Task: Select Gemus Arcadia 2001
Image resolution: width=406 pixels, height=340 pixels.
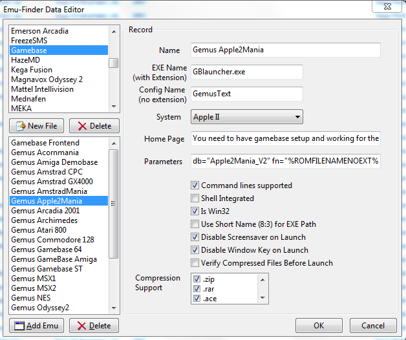Action: (x=59, y=211)
